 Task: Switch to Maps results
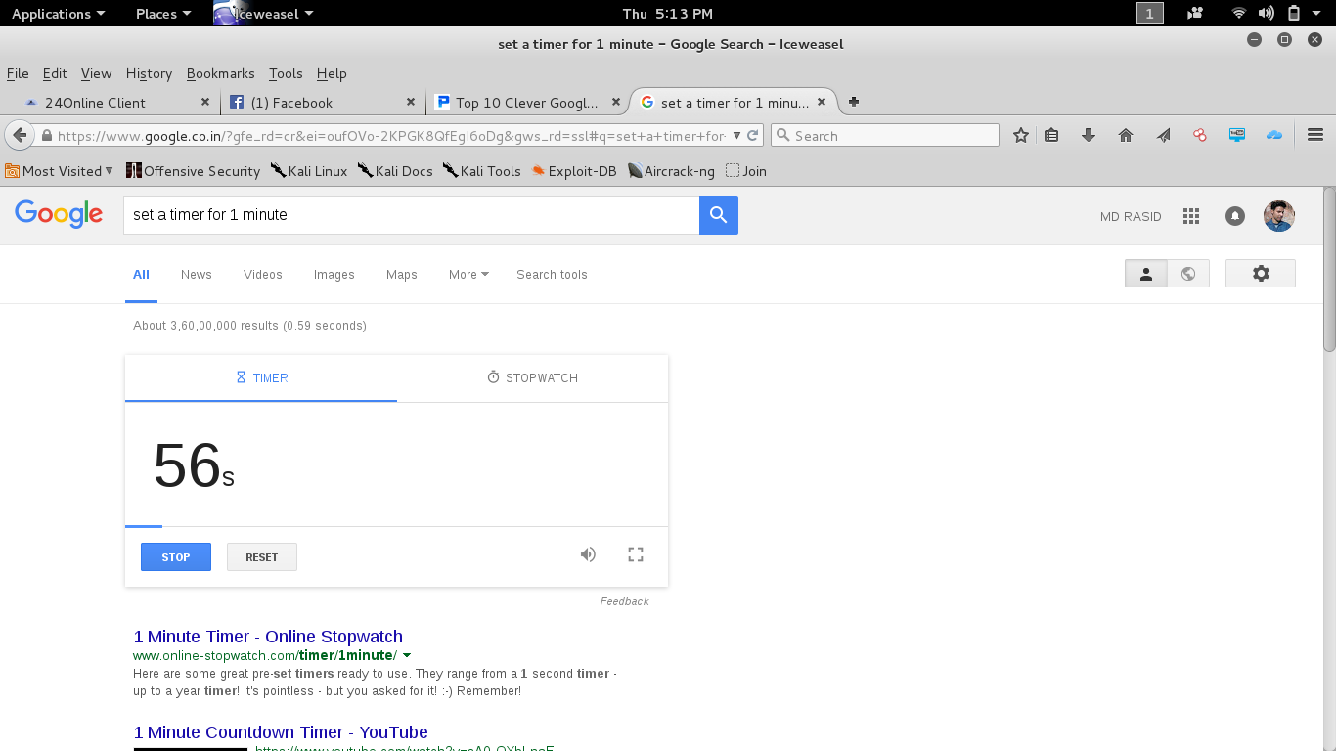pyautogui.click(x=401, y=275)
